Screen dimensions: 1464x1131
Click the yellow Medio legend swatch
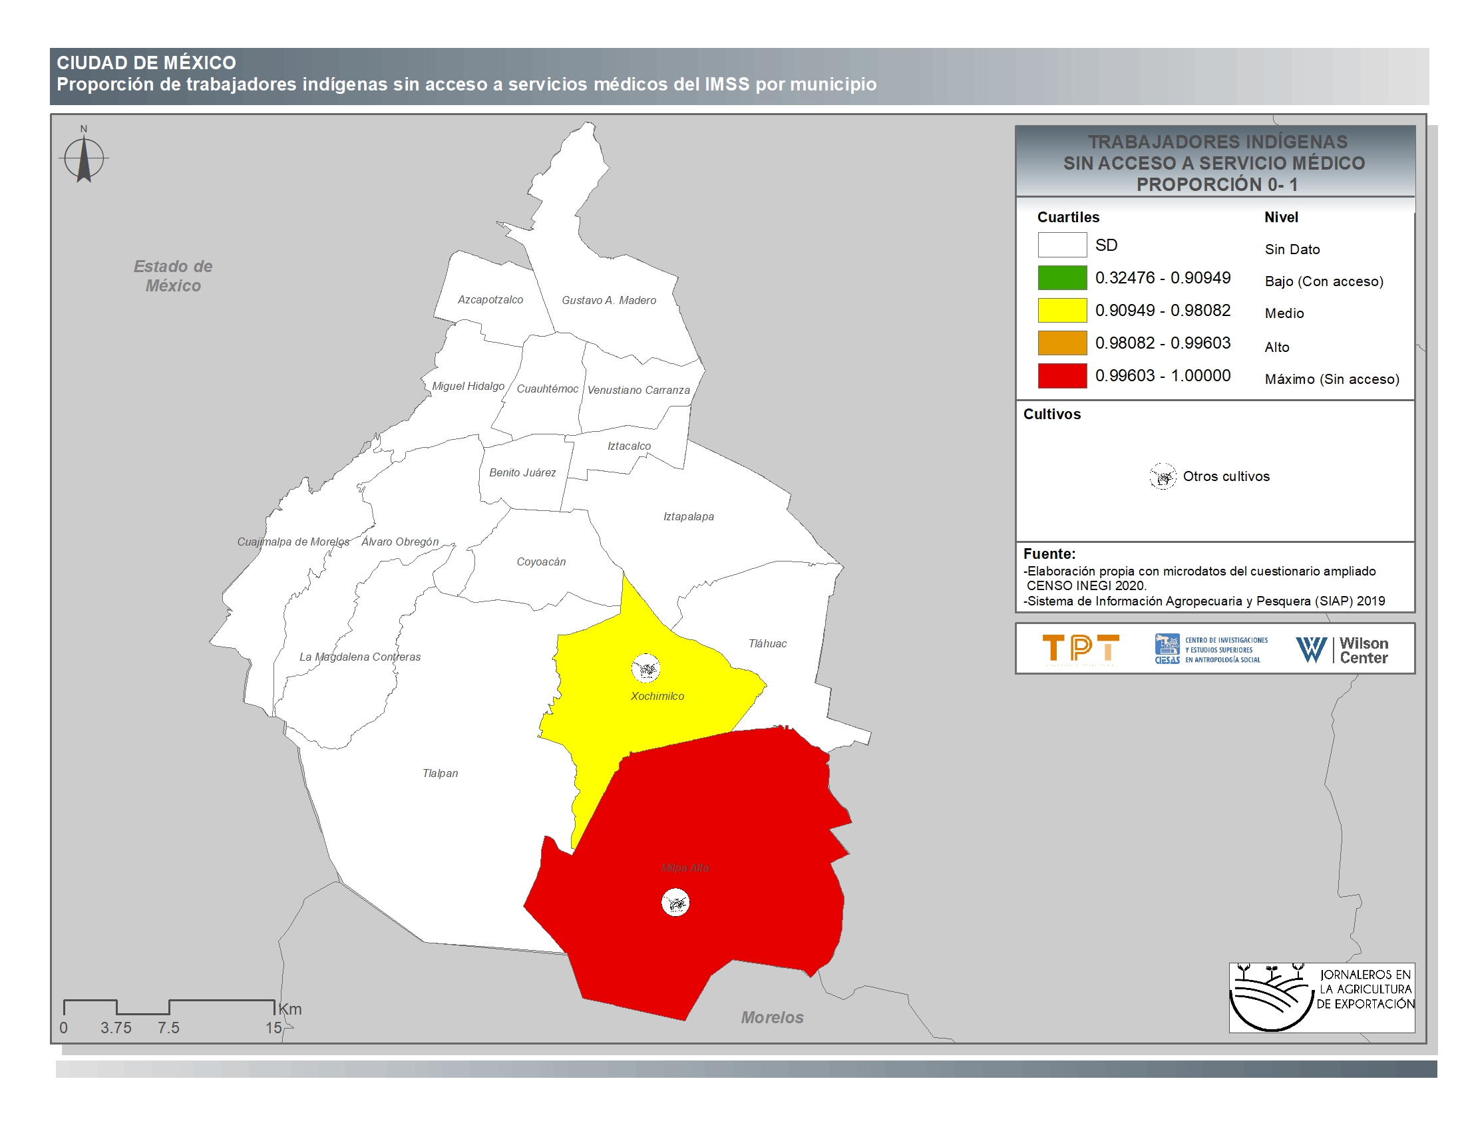[x=1062, y=310]
